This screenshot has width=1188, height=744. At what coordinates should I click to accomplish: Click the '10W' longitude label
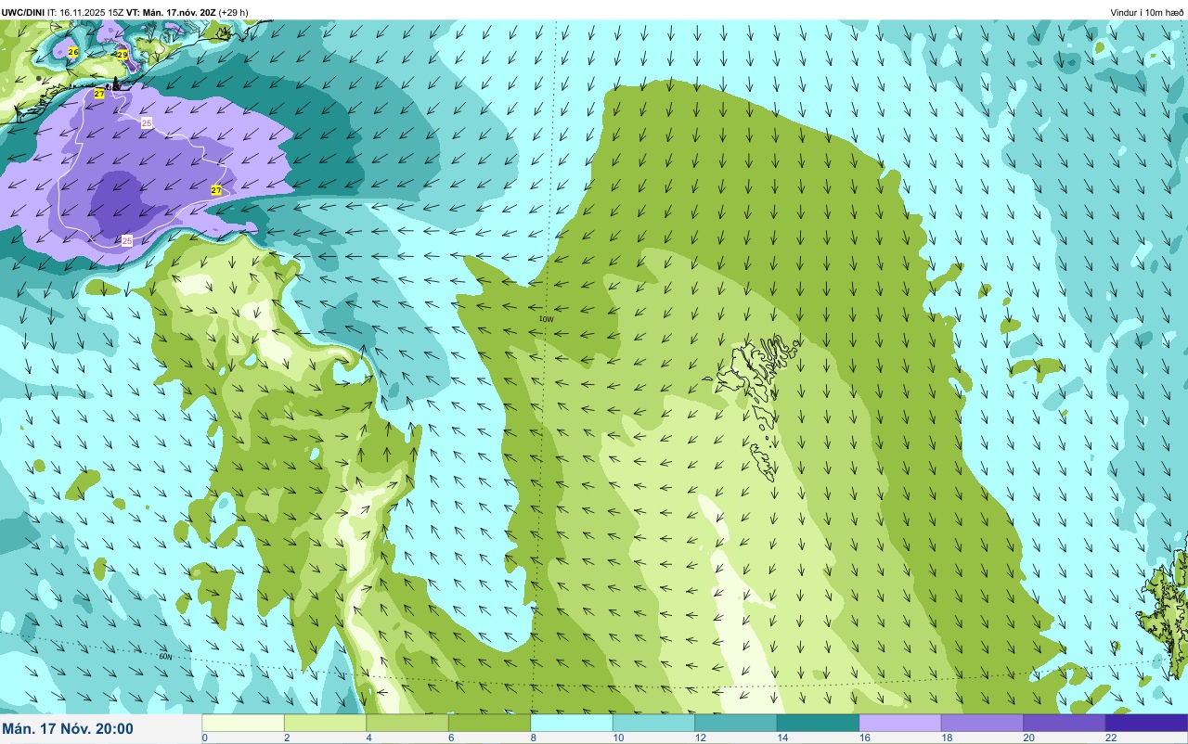[547, 319]
